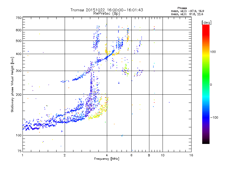This screenshot has width=225, height=169.
Task: Click the "Stationary phase Virtual Height [km]" axis title
Action: 12,84
